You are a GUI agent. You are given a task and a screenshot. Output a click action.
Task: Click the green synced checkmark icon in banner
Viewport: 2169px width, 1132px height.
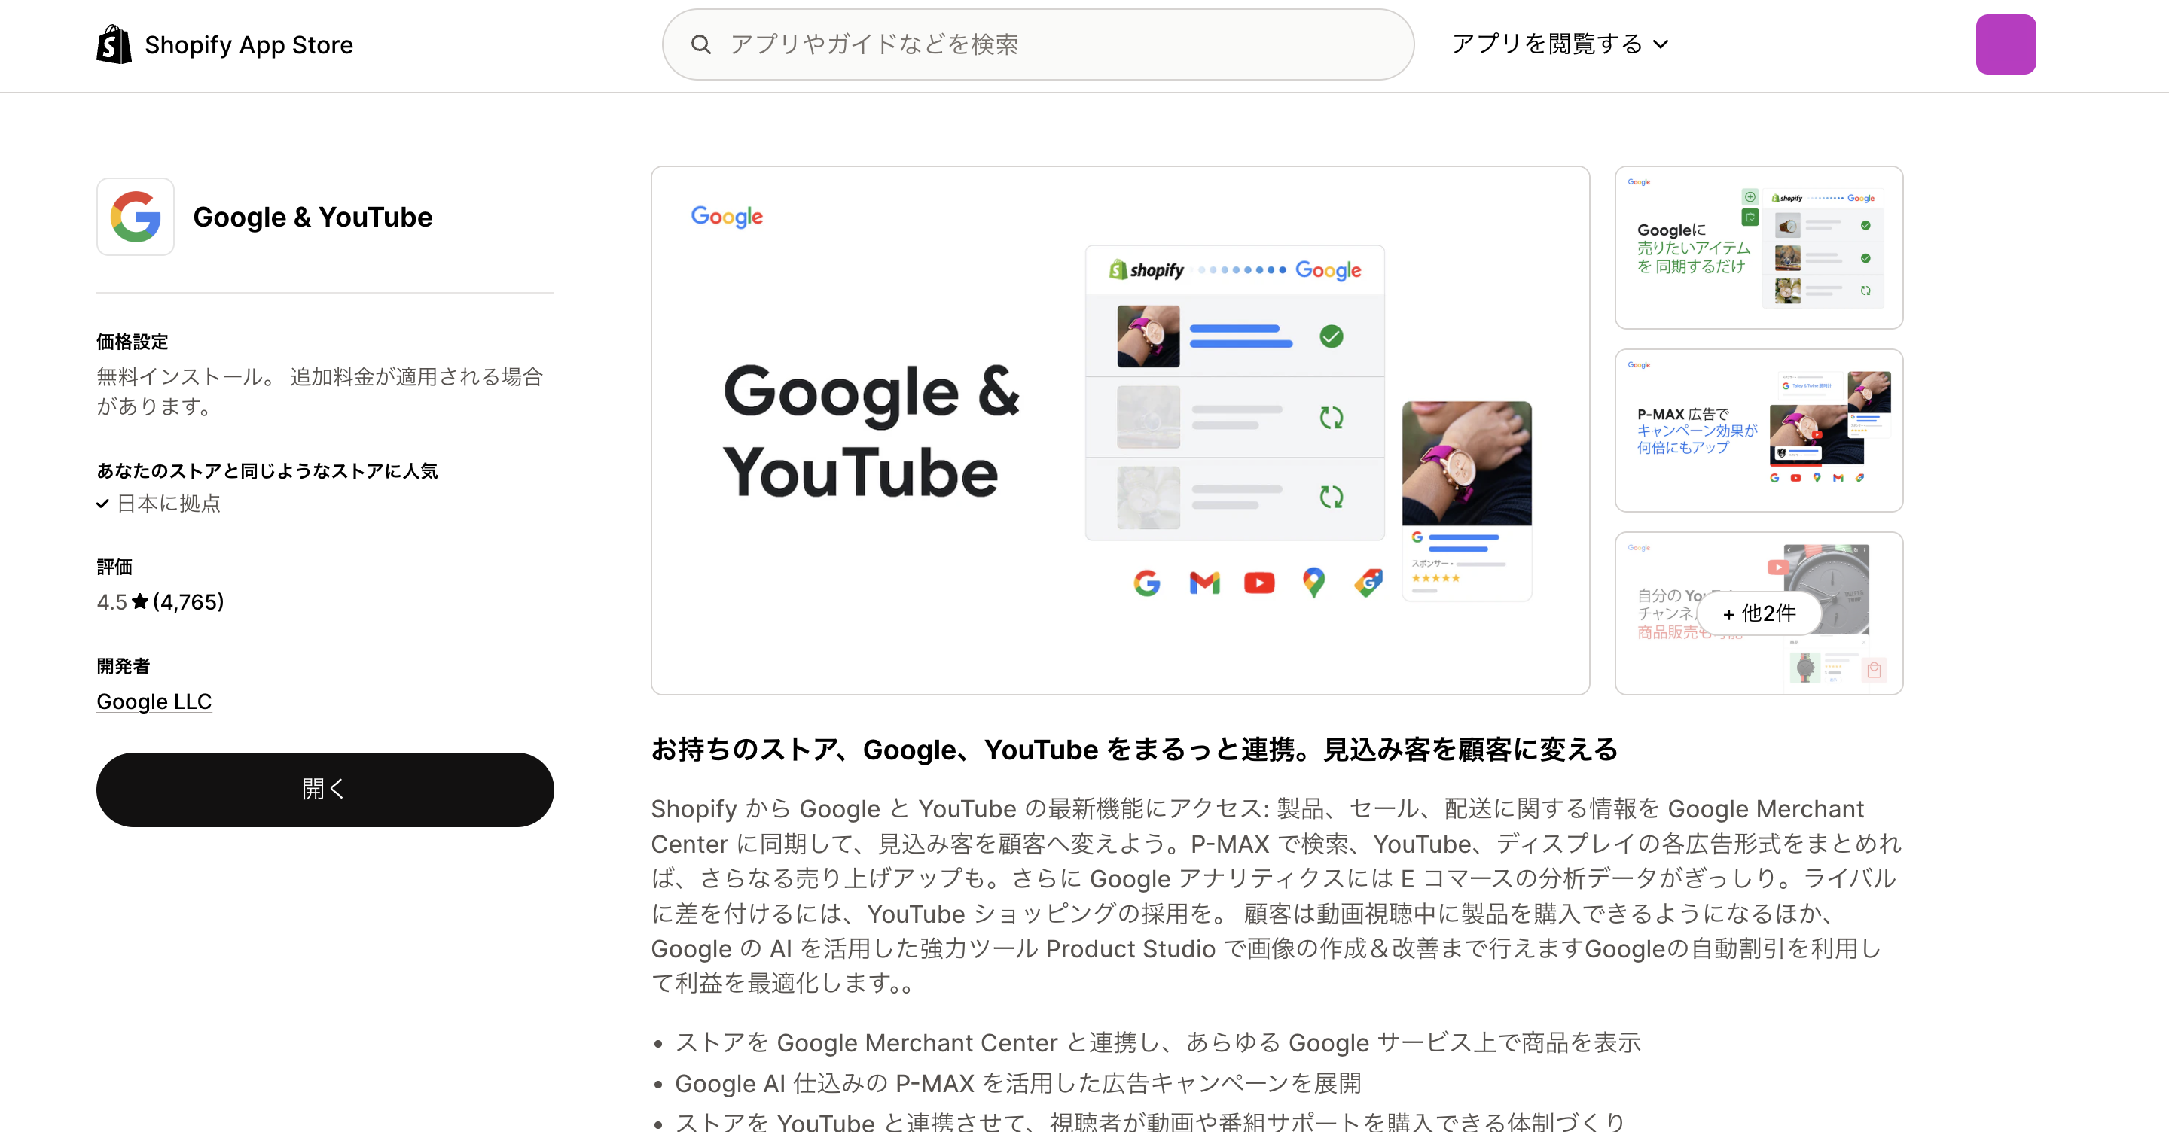(x=1332, y=336)
